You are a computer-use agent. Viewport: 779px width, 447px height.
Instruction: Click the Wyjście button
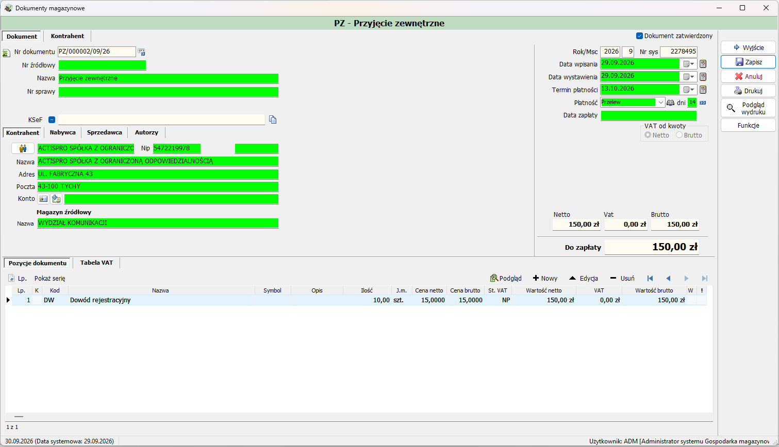coord(748,47)
